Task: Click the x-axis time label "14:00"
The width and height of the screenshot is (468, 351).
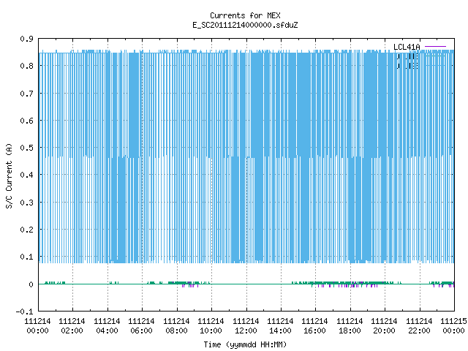Action: (x=280, y=331)
